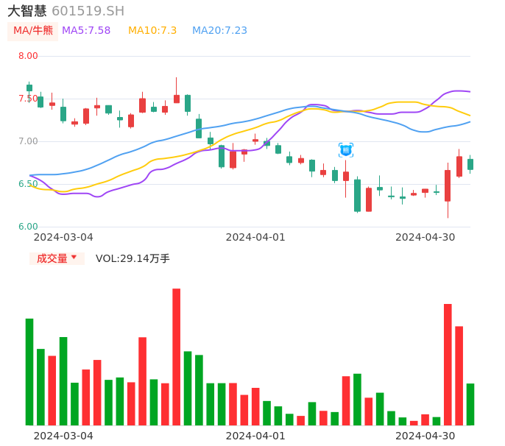The height and width of the screenshot is (446, 505).
Task: Click the last green candlestick on the right
Action: (x=470, y=164)
